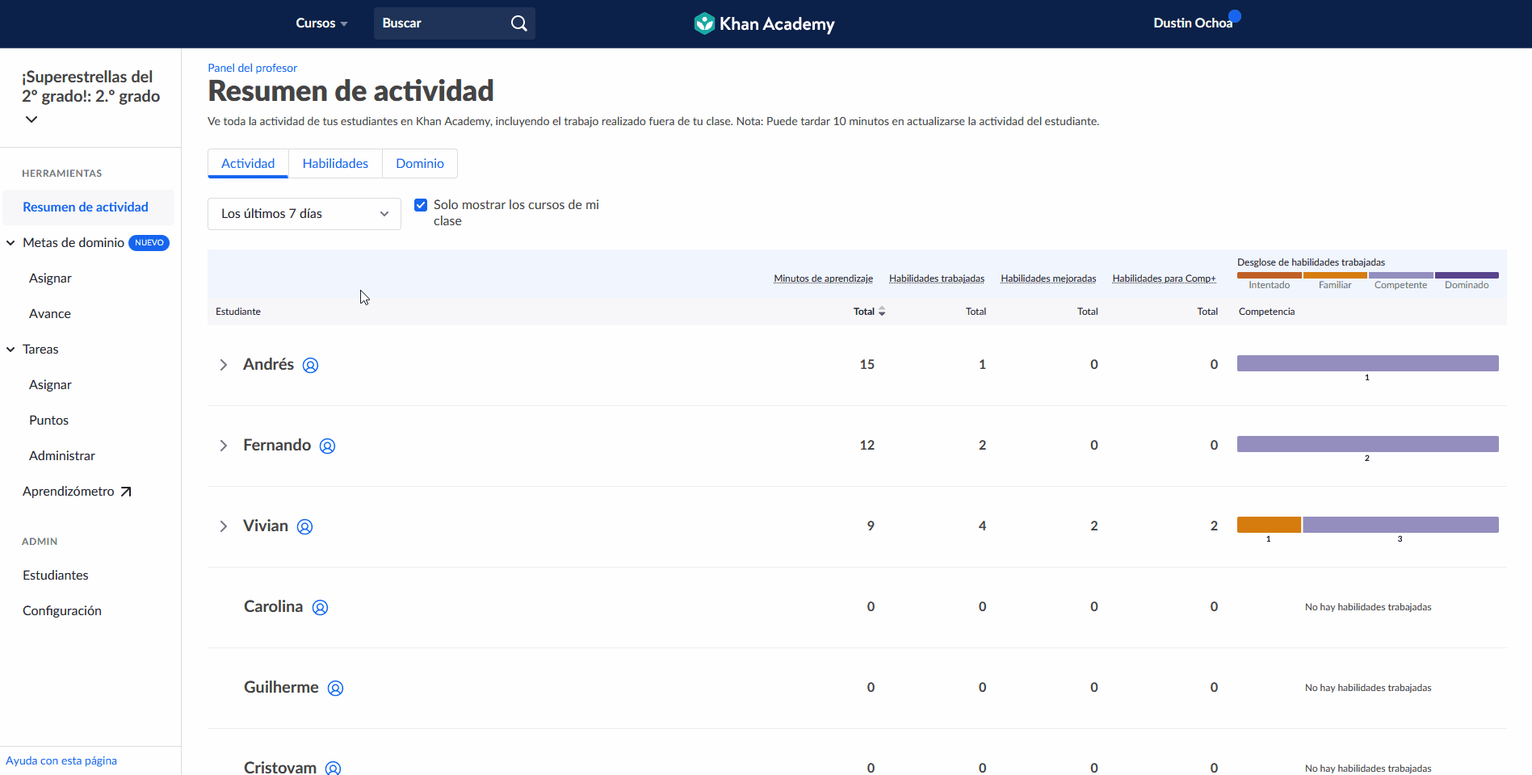Collapse the Tareas section
The width and height of the screenshot is (1532, 775).
pos(10,350)
